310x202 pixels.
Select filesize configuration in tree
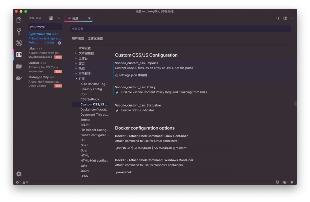pyautogui.click(x=94, y=135)
